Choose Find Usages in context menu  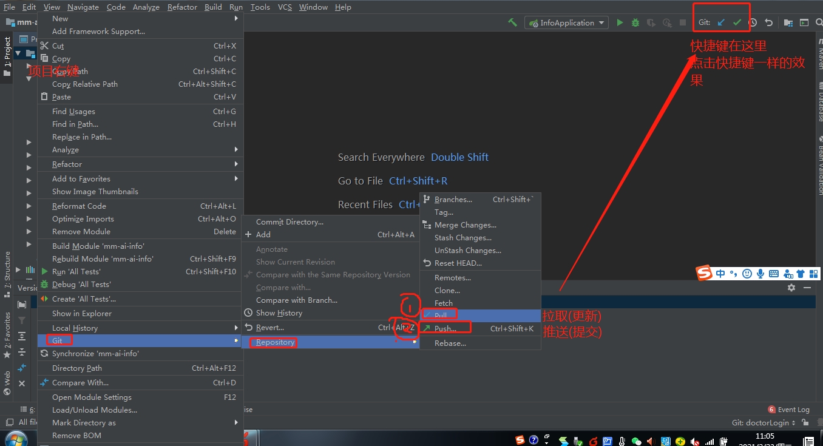click(140, 112)
